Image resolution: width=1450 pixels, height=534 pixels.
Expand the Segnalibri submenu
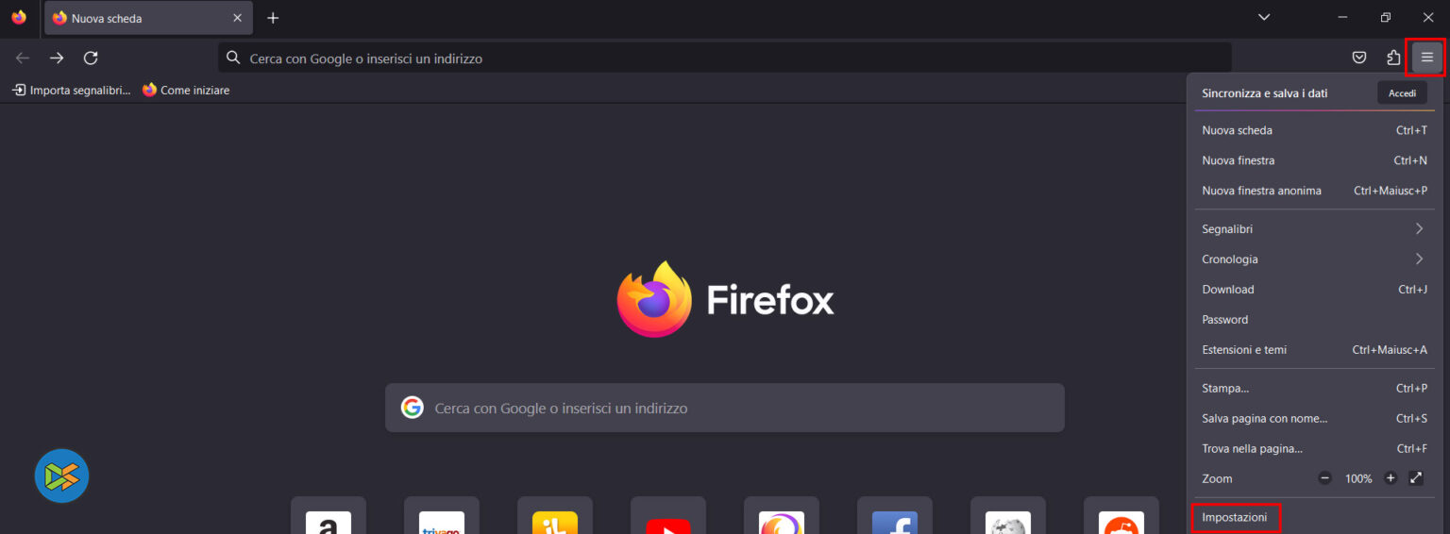click(x=1314, y=229)
